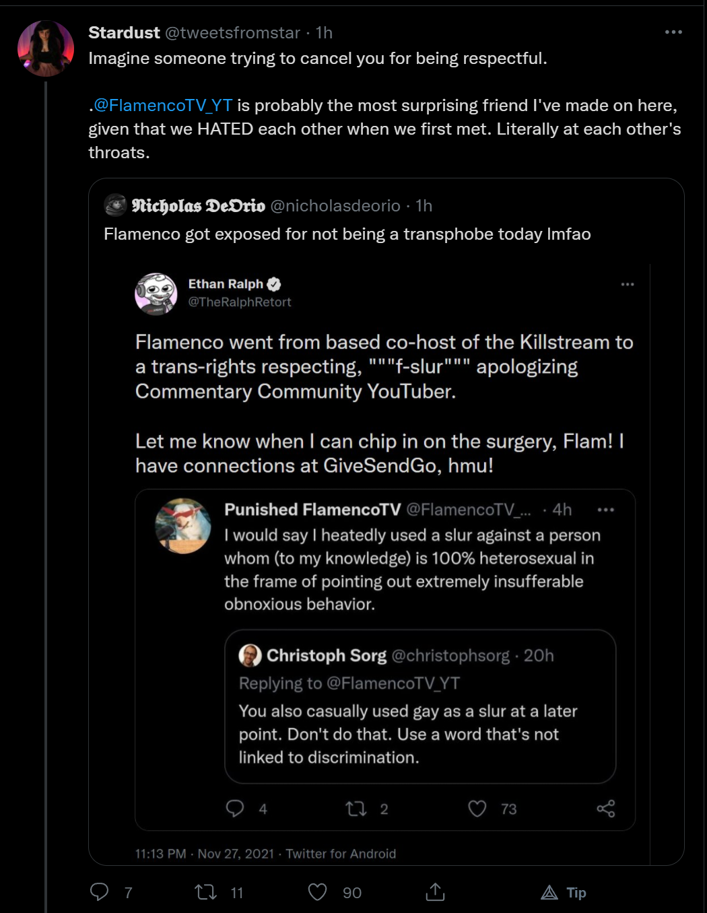Like Stardust's tweet with heart icon

(317, 892)
